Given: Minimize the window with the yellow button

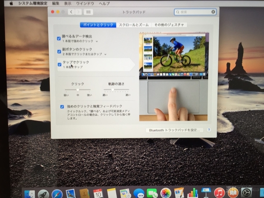Looking at the screenshot, I should 58,12.
